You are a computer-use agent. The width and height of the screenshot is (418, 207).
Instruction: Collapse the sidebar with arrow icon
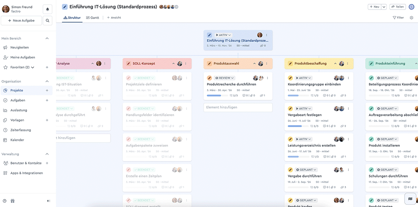[x=48, y=201]
